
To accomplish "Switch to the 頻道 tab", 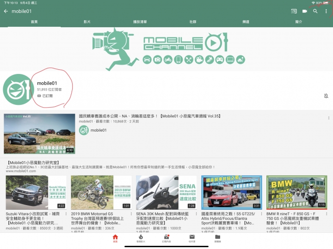I will (x=246, y=22).
